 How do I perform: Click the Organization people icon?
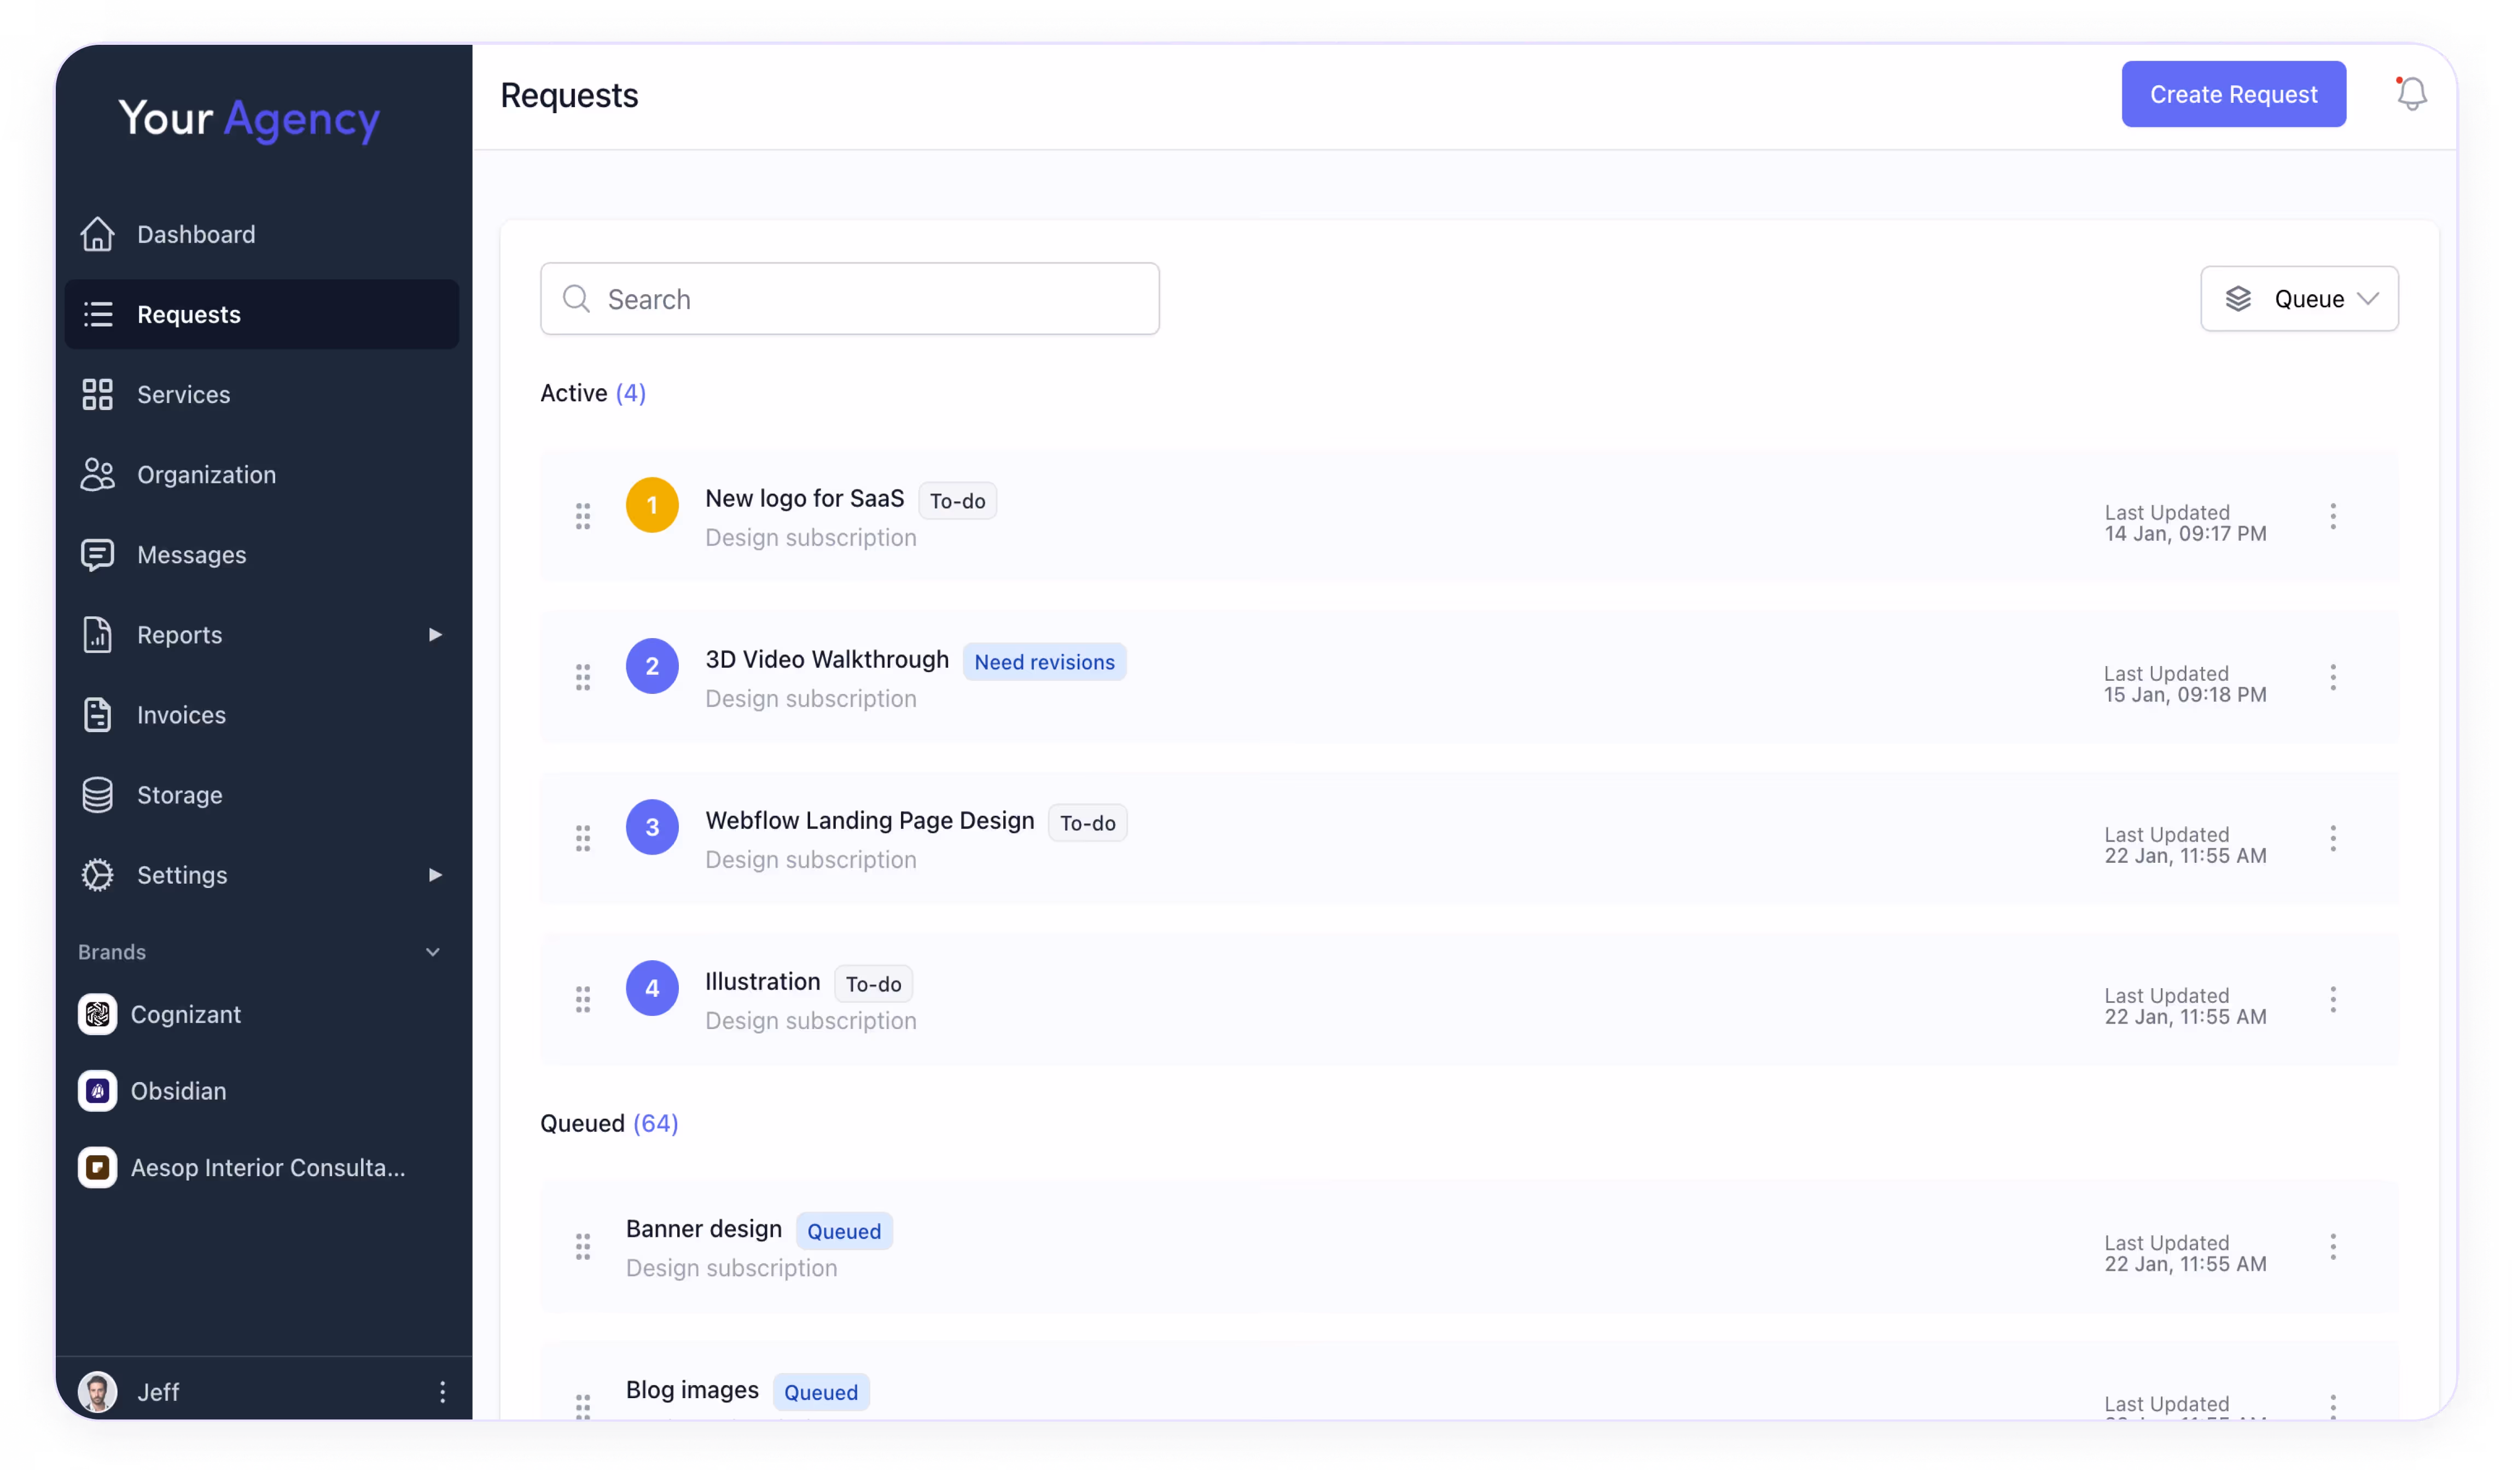point(97,474)
